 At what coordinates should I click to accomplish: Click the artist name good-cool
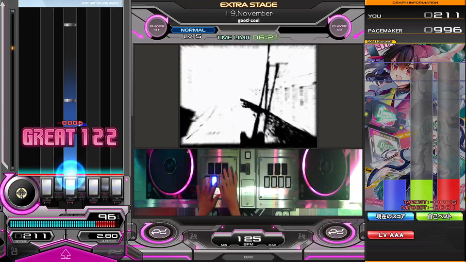point(249,20)
